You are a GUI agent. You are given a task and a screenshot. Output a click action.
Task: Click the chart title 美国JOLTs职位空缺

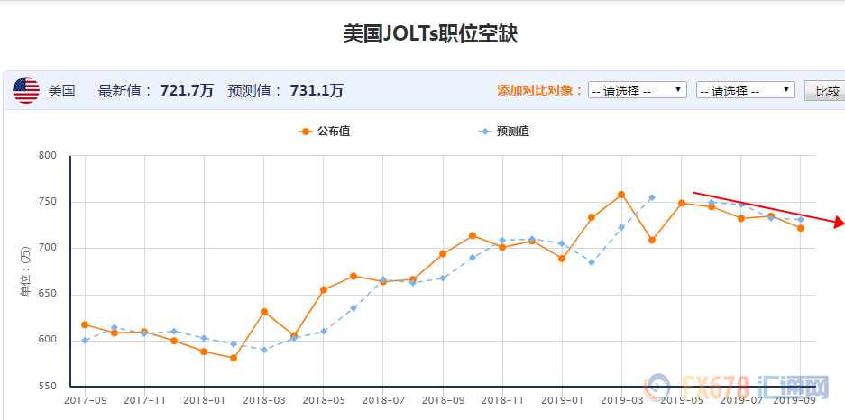click(430, 34)
